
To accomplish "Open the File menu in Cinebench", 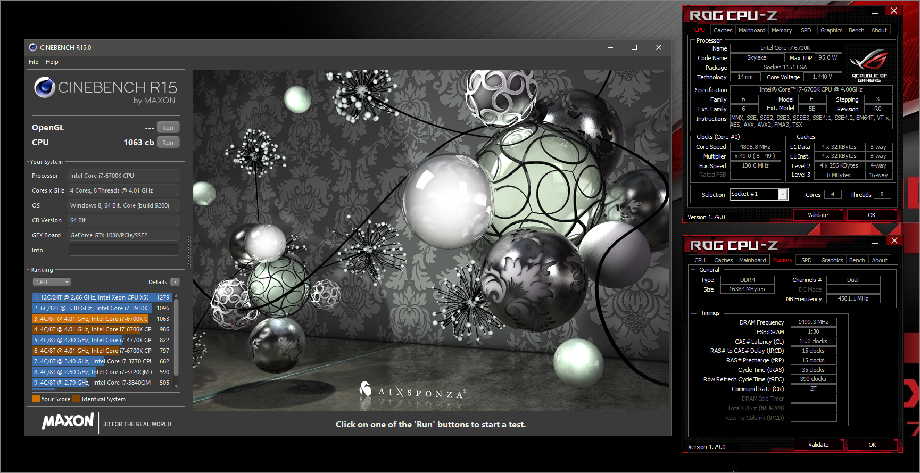I will tap(34, 62).
